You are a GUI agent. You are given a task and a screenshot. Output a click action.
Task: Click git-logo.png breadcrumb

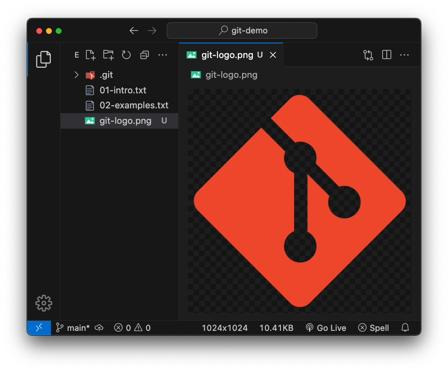pos(224,75)
